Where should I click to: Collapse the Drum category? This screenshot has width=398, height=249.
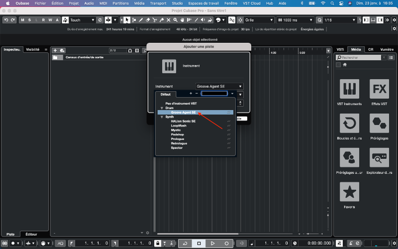(162, 108)
